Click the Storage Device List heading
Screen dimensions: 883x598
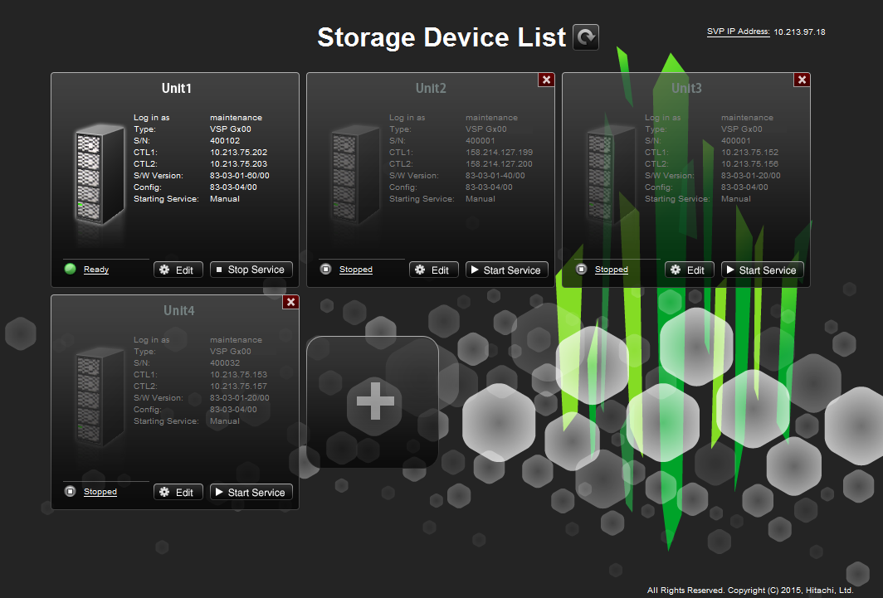click(x=441, y=37)
